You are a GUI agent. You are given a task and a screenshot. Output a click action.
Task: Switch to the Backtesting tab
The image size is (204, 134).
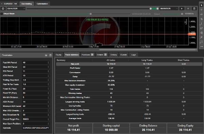point(27,4)
